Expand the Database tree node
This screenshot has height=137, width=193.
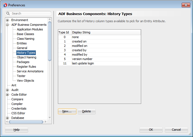(x=7, y=118)
